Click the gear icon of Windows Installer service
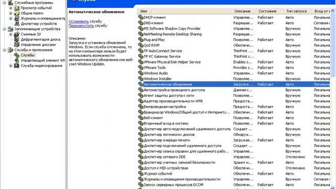The width and height of the screenshot is (336, 189). coord(141,79)
